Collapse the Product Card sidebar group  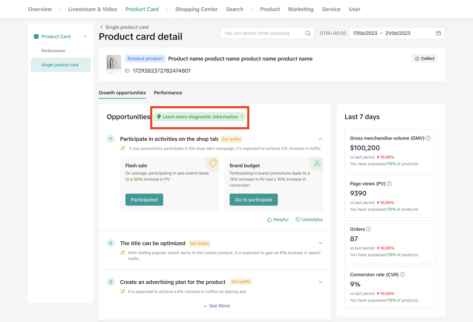85,37
